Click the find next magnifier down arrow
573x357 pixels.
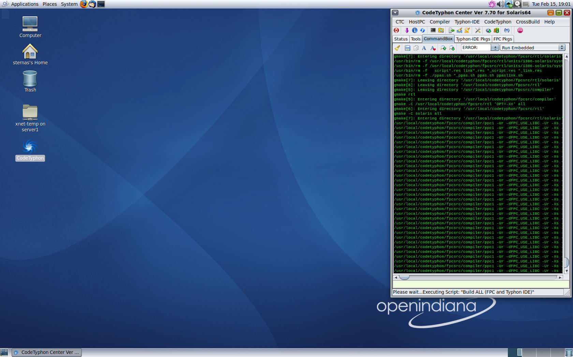pos(452,48)
